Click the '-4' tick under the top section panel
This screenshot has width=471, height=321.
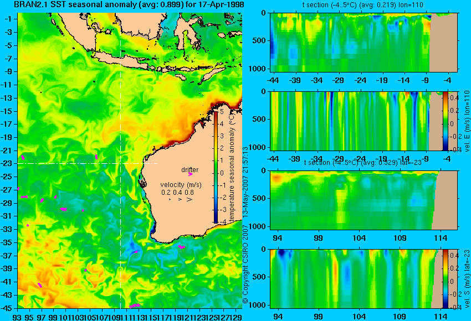(x=448, y=81)
